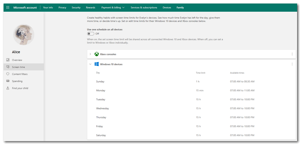
Task: Click the Microsoft account title link
Action: pos(25,7)
